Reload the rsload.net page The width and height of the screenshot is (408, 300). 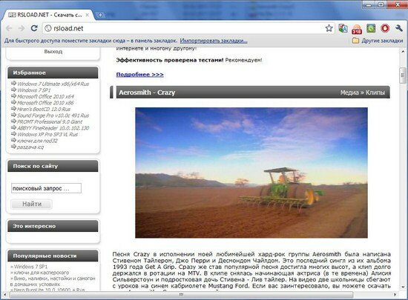[34, 28]
